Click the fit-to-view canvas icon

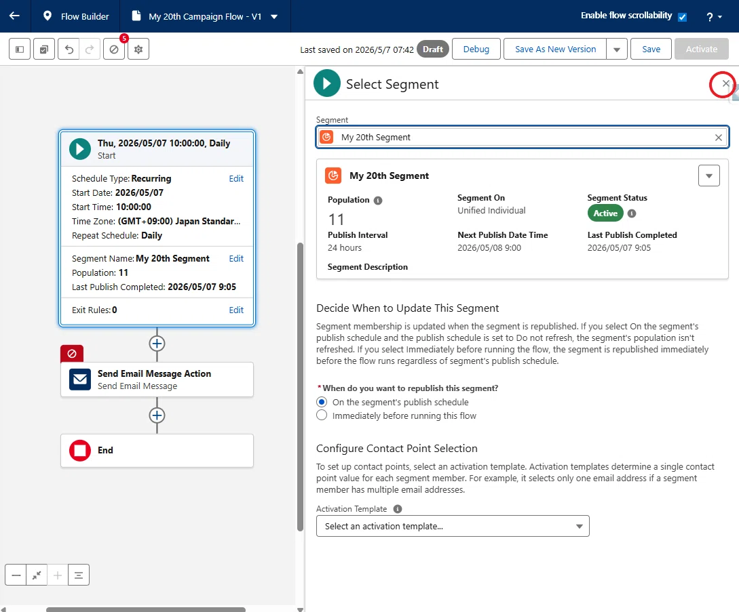(x=37, y=575)
